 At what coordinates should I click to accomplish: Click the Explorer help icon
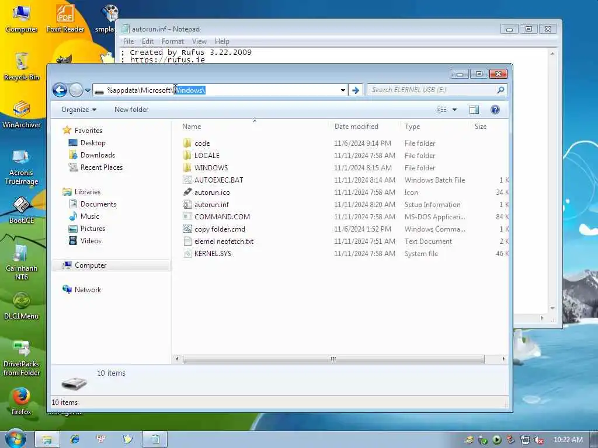[x=495, y=110]
